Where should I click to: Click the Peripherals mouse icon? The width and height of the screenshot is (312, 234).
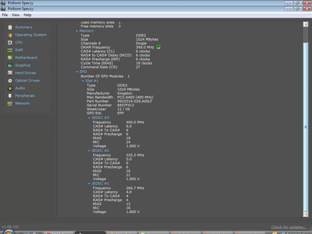pos(10,96)
